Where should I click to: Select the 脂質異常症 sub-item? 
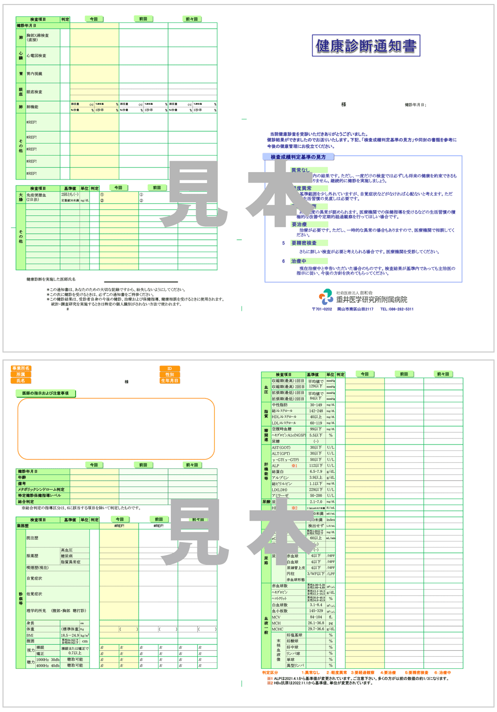pyautogui.click(x=71, y=562)
